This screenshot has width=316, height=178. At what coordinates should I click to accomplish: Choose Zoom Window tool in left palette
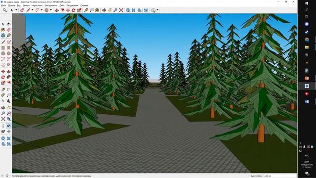tap(9, 114)
